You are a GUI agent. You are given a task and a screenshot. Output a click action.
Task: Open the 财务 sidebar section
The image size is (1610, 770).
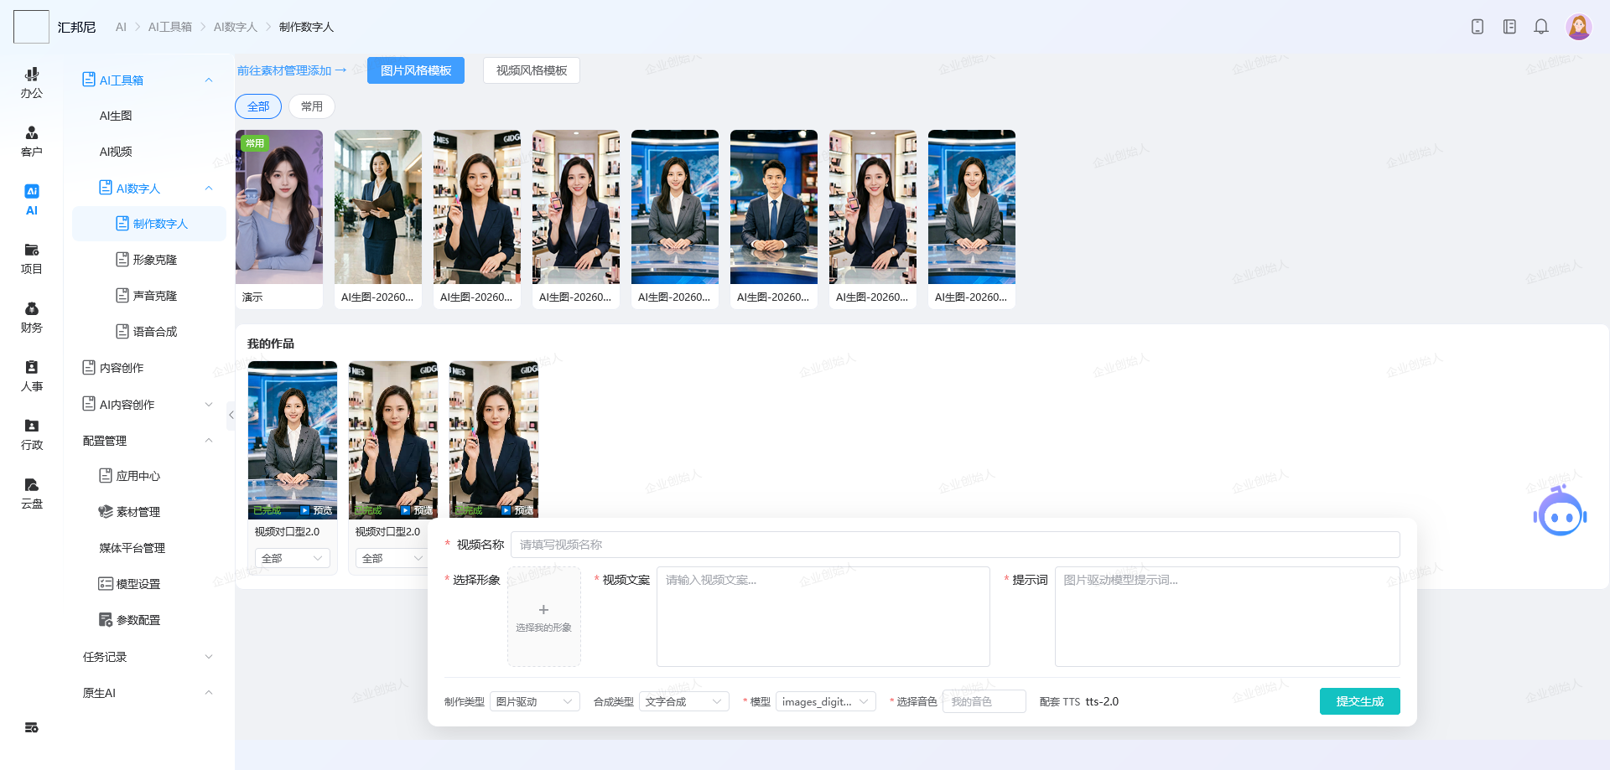31,318
